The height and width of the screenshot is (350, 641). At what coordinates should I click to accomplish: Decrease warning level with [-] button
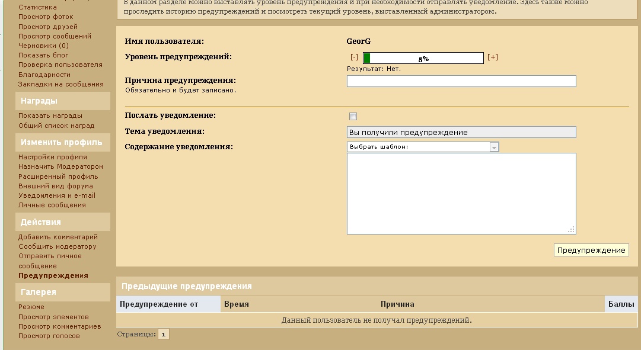tap(354, 57)
